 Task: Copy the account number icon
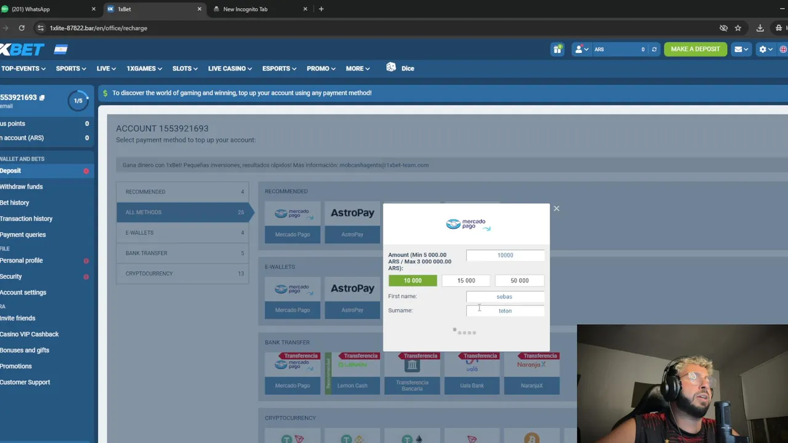[42, 98]
